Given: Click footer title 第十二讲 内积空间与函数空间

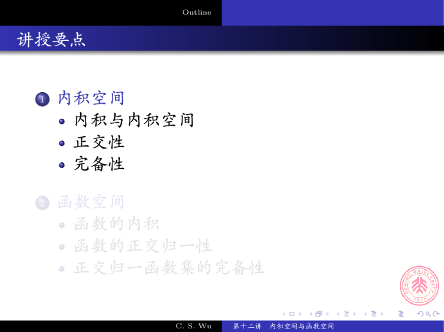Looking at the screenshot, I should (x=284, y=326).
